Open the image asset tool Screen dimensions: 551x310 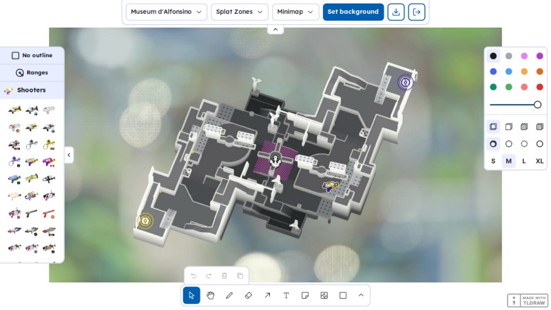tap(324, 296)
